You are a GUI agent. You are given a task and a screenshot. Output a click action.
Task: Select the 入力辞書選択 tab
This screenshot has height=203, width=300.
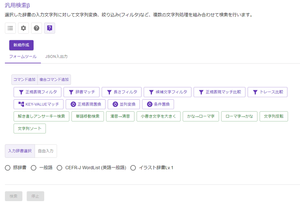[x=20, y=151]
